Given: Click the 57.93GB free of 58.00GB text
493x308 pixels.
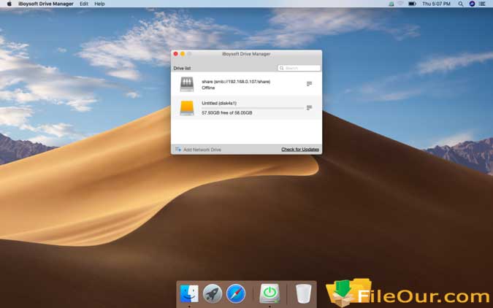Looking at the screenshot, I should 226,112.
